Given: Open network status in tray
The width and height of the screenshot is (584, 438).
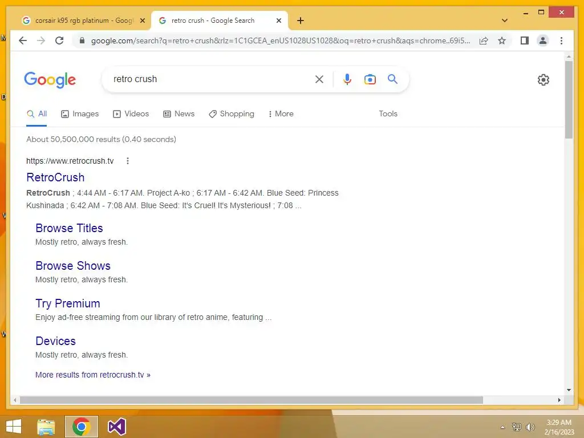Looking at the screenshot, I should (517, 427).
